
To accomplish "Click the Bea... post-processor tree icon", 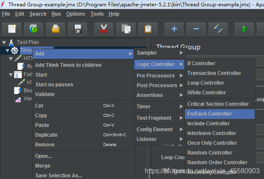I will tap(18, 91).
